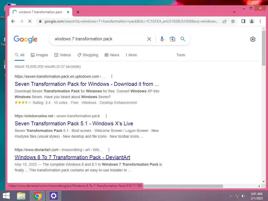Open volume control tray icon

pyautogui.click(x=243, y=196)
